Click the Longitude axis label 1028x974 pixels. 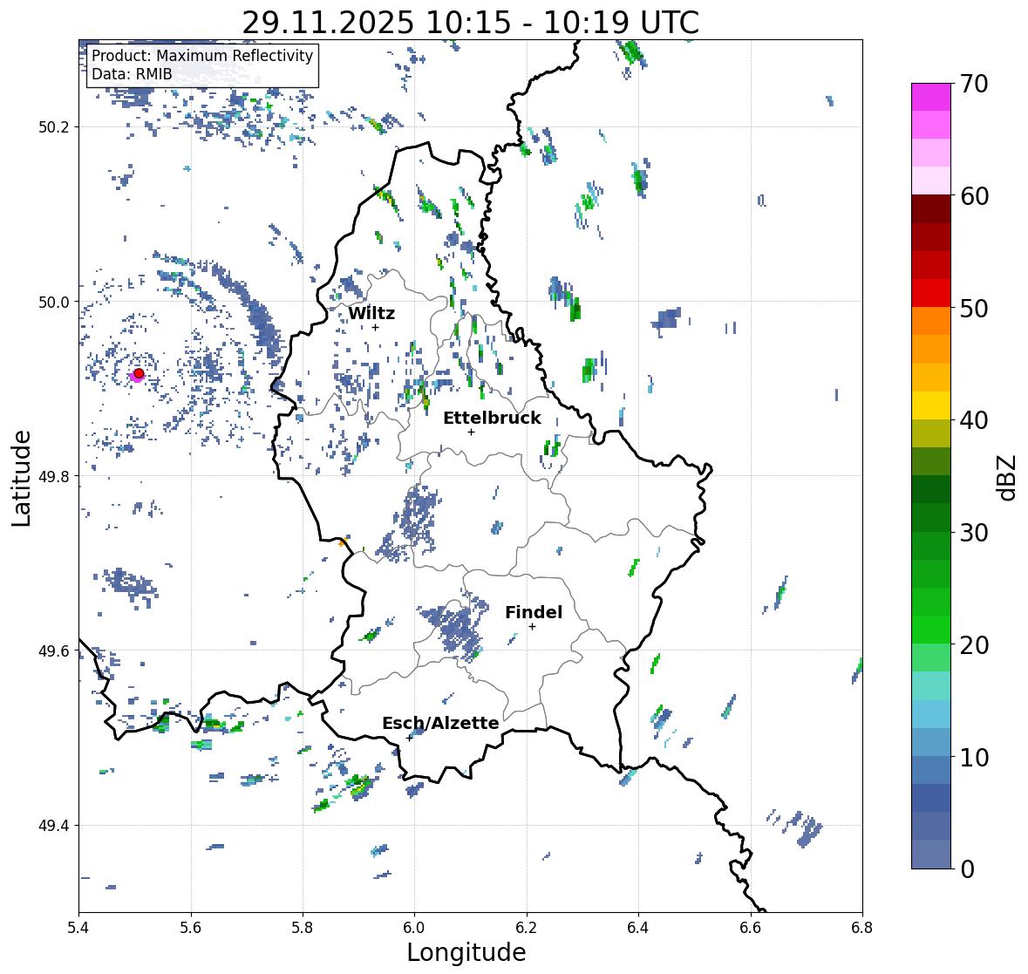(x=466, y=952)
